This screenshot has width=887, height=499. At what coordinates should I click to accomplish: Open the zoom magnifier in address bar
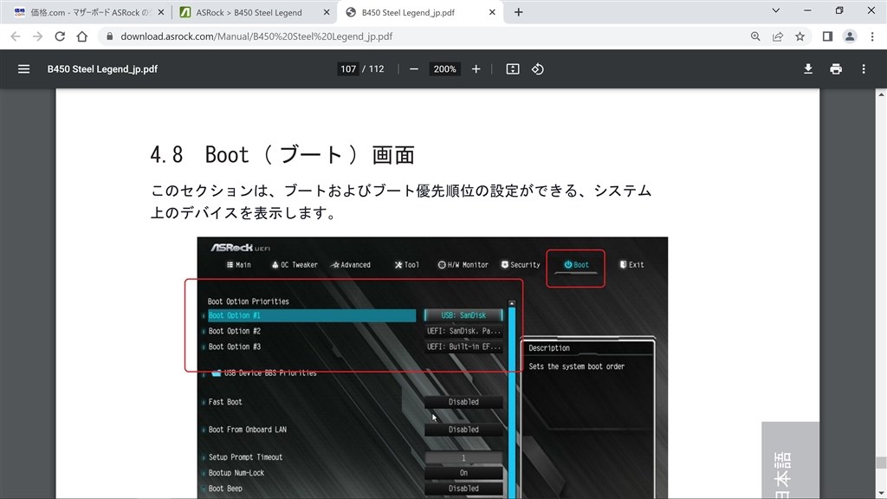pos(755,36)
